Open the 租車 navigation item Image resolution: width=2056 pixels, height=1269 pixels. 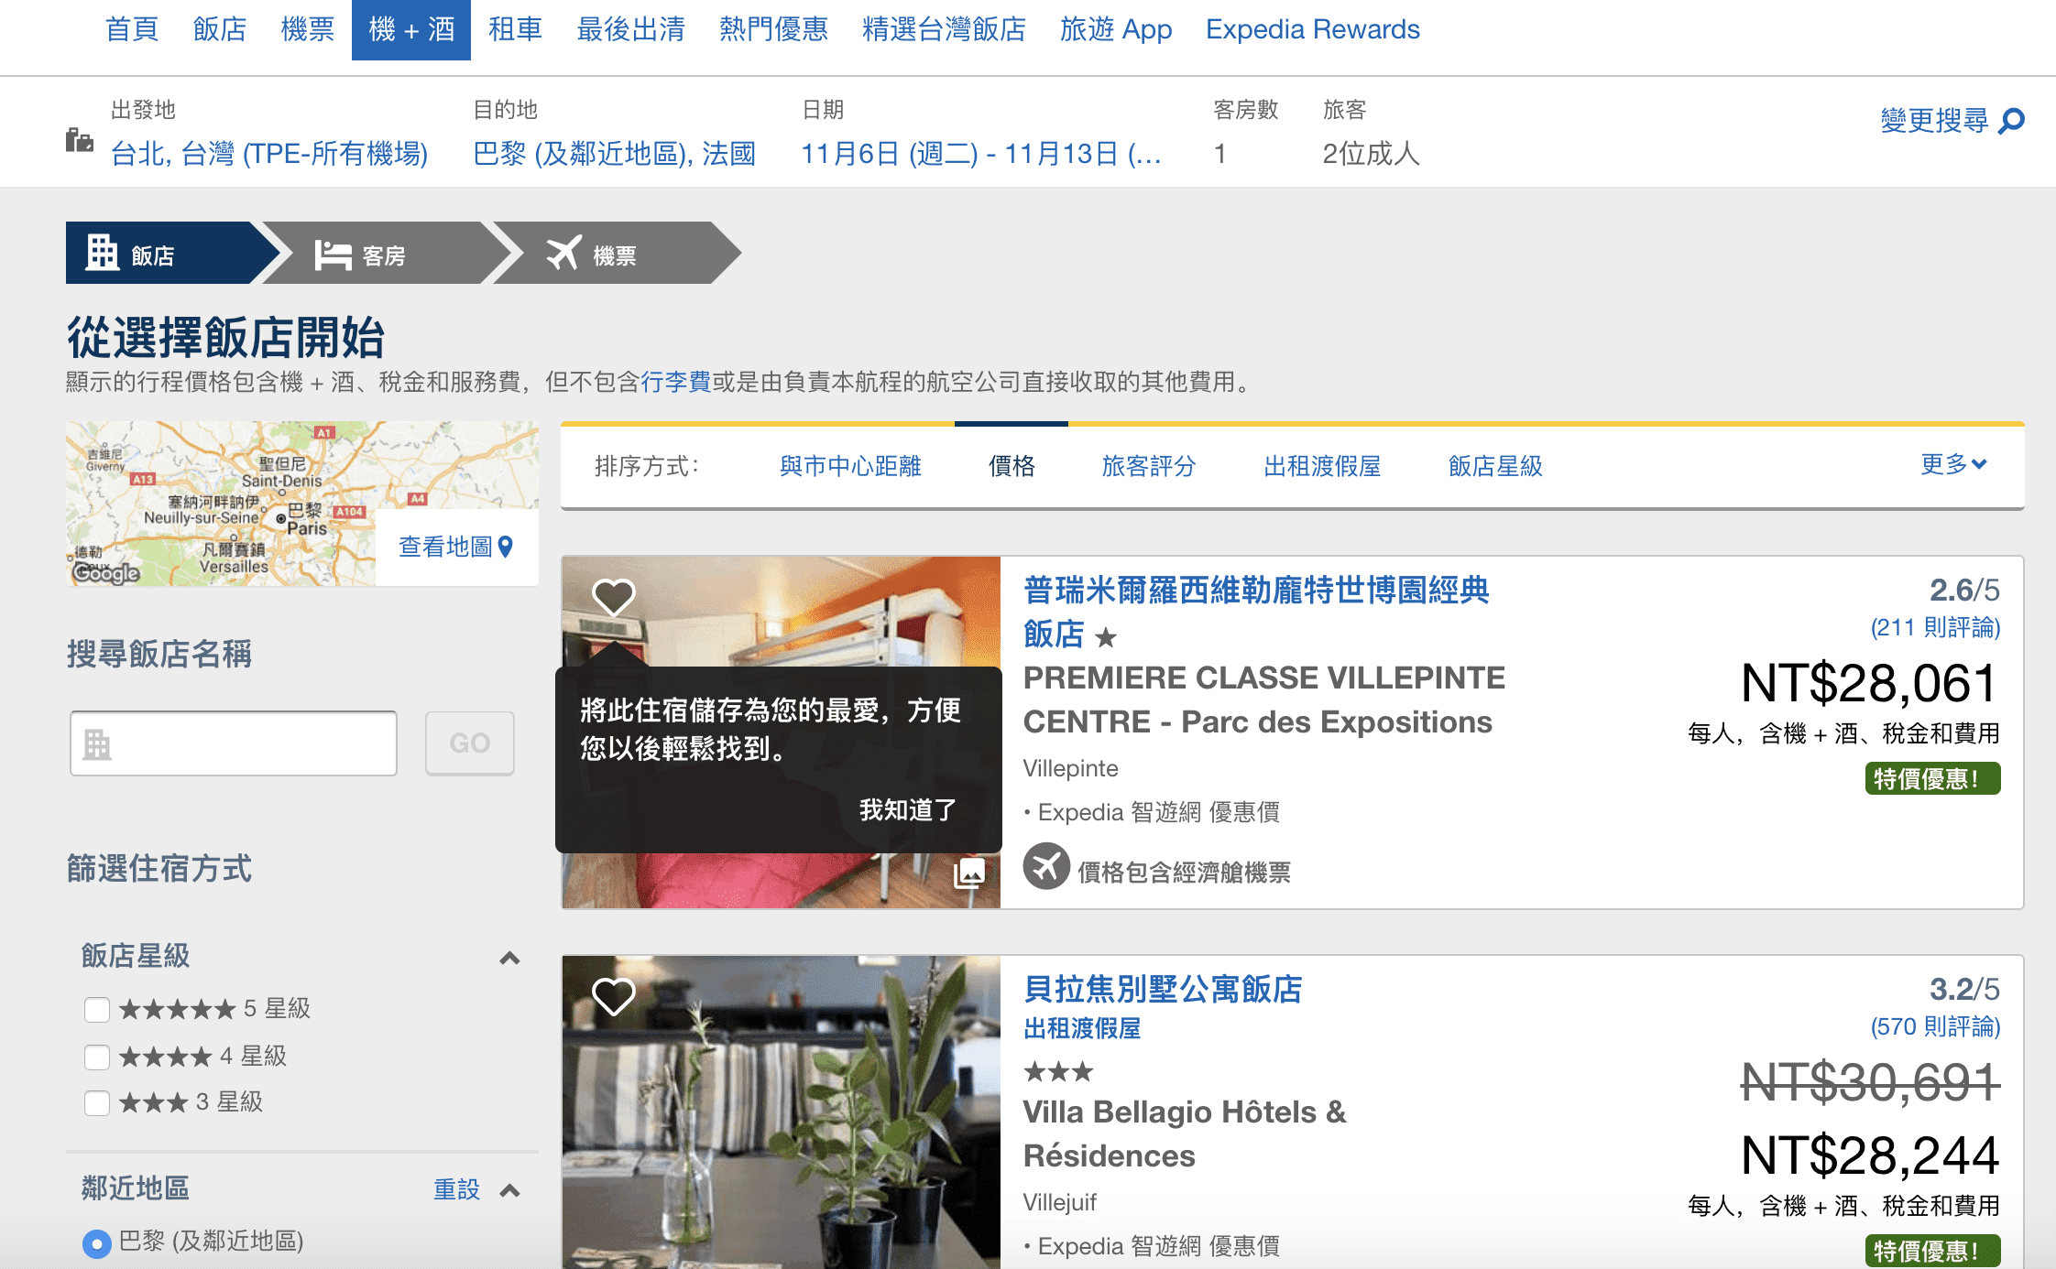click(x=516, y=29)
